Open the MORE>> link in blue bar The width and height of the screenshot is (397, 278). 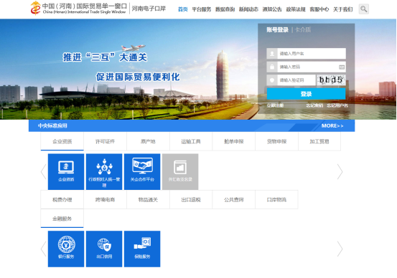(332, 125)
